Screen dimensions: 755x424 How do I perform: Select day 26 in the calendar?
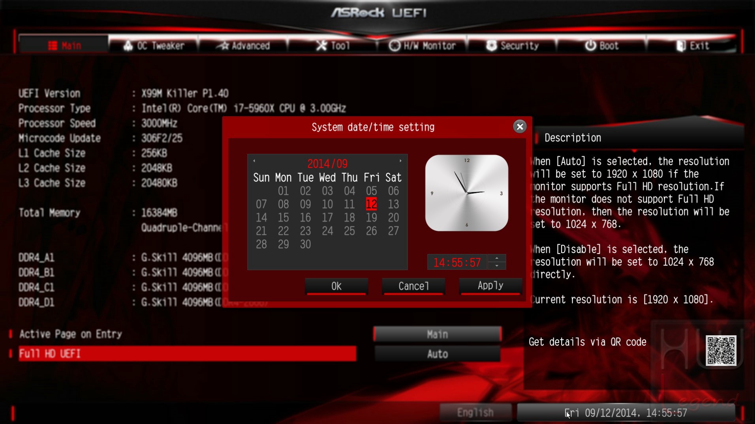[371, 231]
